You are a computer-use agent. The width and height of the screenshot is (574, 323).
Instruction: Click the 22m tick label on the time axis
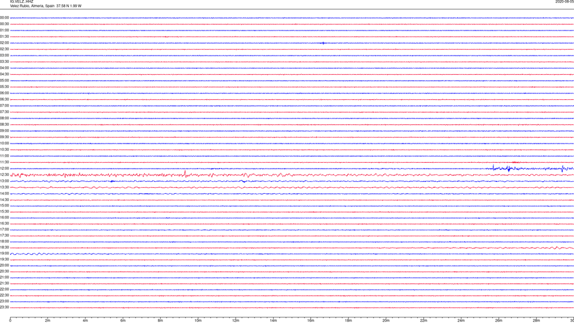tap(423, 321)
